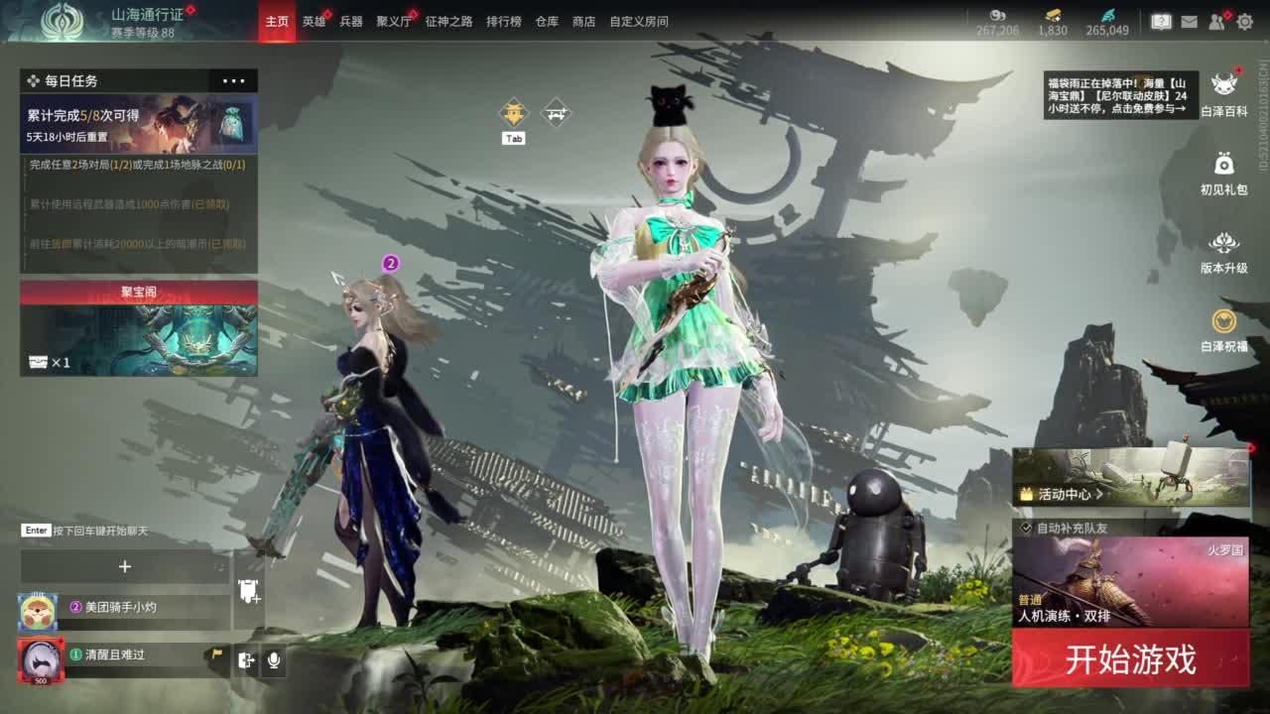Add a teammate with the plus slot
The height and width of the screenshot is (714, 1270).
coord(125,566)
